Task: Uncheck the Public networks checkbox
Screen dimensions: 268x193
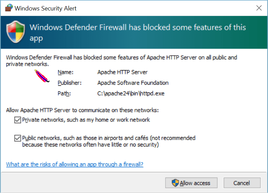Action: (17, 138)
